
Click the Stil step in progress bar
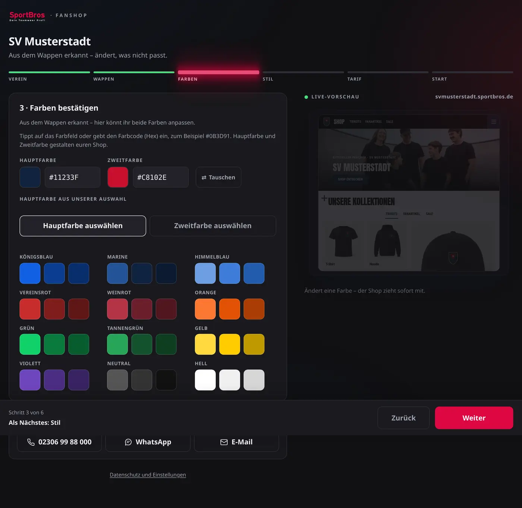click(303, 76)
